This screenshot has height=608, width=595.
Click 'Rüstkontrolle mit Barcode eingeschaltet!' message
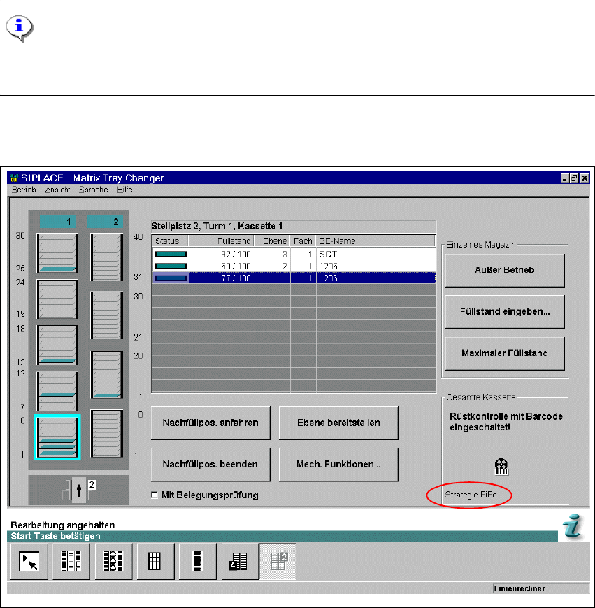pos(506,422)
